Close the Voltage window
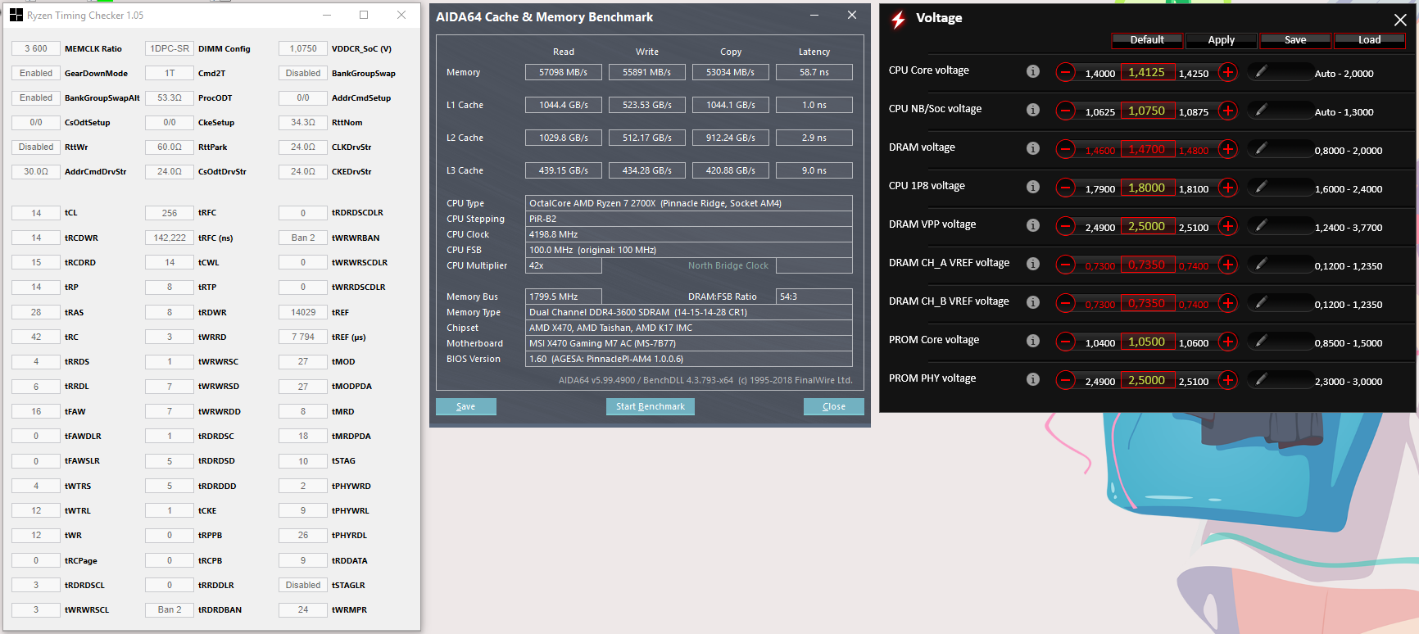Viewport: 1419px width, 634px height. (x=1400, y=20)
